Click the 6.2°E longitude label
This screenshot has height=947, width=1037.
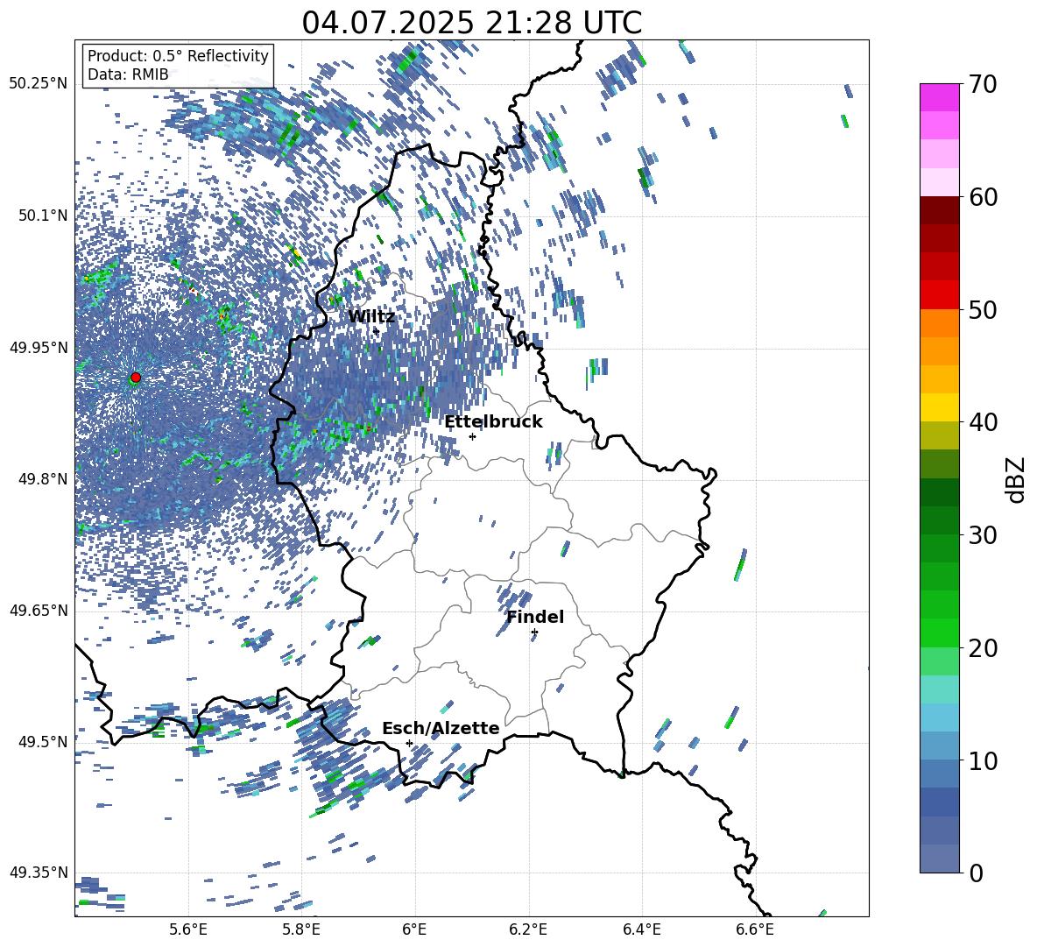528,930
